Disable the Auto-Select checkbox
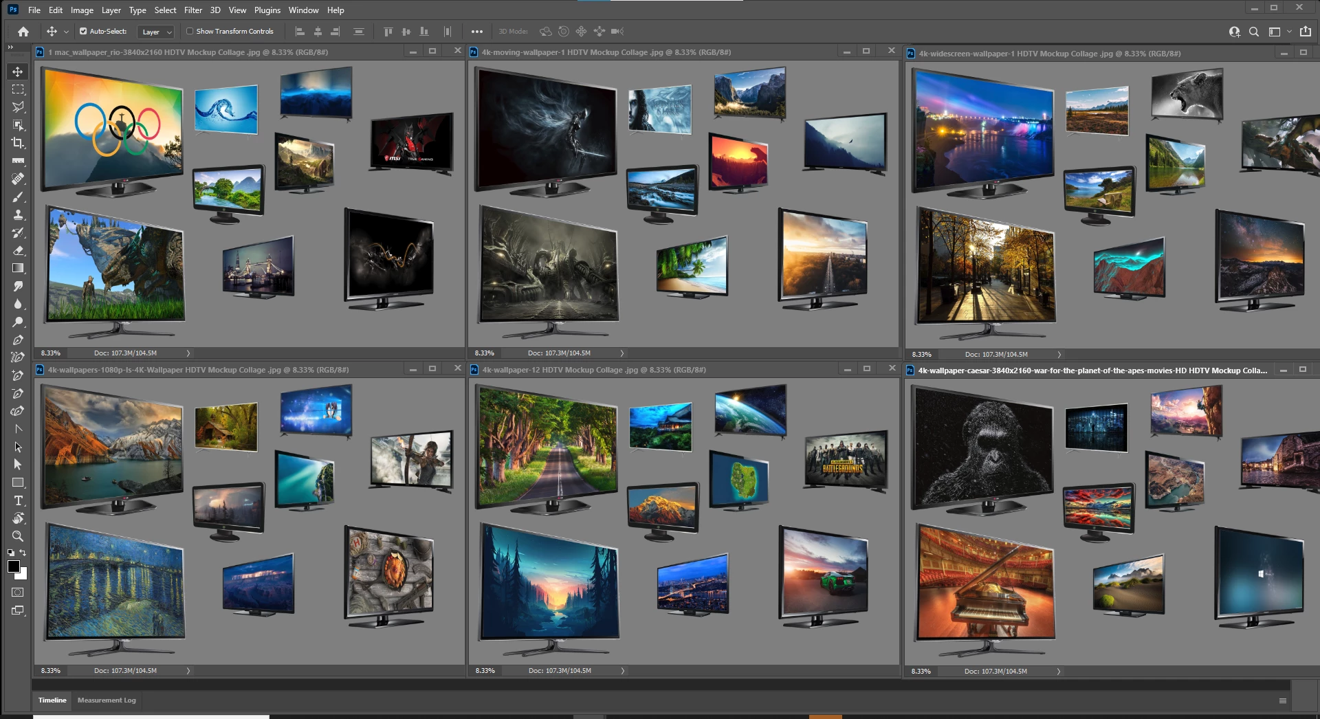This screenshot has height=719, width=1320. 83,32
